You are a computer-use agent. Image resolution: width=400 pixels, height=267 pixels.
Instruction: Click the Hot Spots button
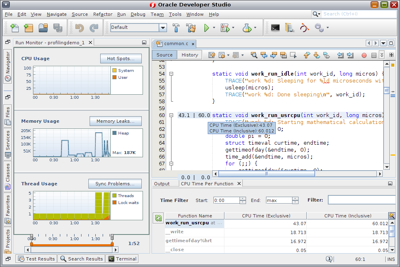coord(121,59)
